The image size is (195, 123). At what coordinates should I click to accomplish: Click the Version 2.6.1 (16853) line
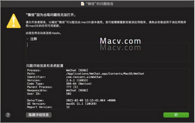coord(58,80)
